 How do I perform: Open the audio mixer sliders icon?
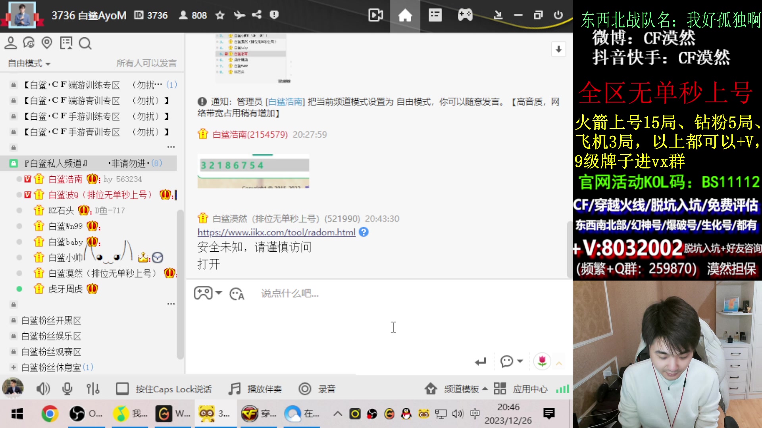(x=93, y=389)
